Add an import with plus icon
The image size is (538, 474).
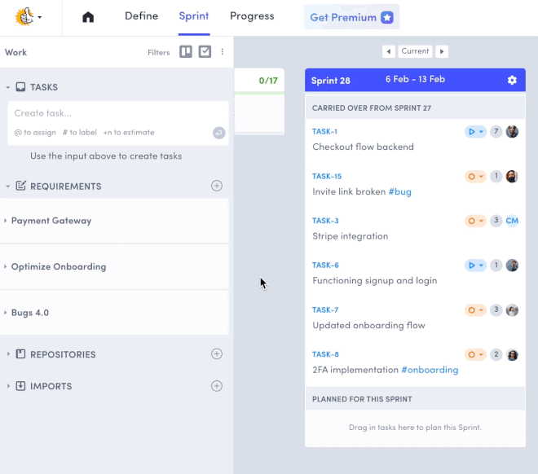tap(217, 386)
